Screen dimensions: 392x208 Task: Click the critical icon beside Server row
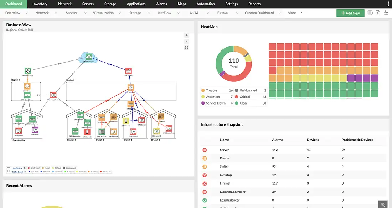[204, 150]
